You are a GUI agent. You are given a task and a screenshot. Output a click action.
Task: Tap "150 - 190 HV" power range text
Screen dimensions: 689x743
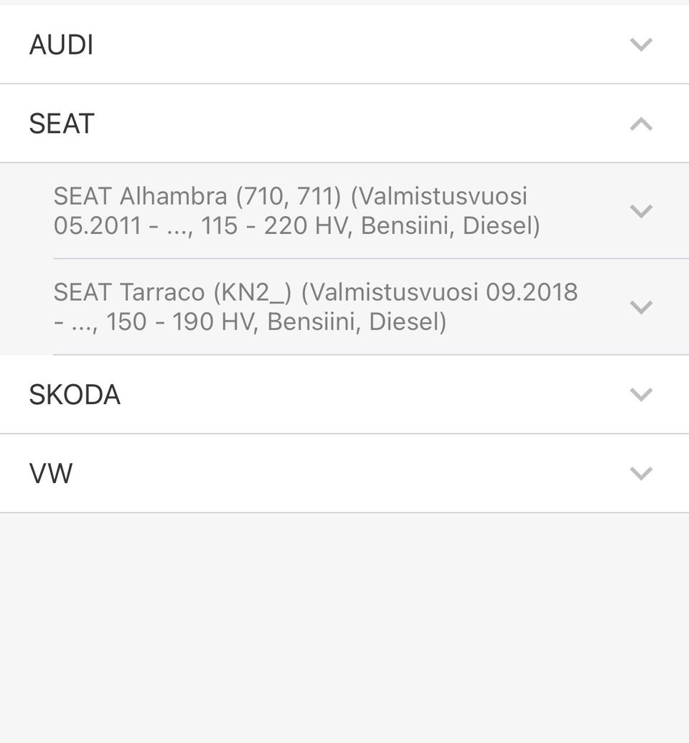(181, 322)
